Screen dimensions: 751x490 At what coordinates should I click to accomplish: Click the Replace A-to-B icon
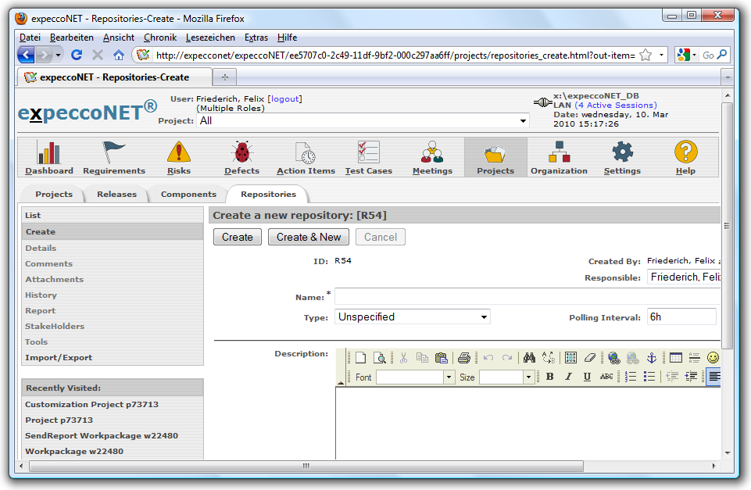(549, 358)
